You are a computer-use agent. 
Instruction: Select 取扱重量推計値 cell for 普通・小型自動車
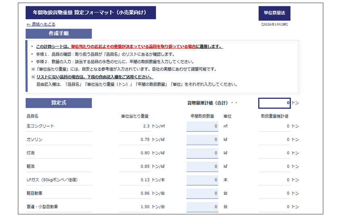274,207
